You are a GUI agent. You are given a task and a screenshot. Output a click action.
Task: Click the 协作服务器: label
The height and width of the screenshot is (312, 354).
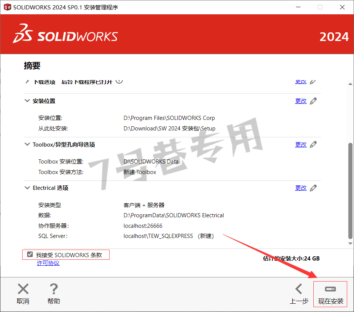[x=53, y=226]
